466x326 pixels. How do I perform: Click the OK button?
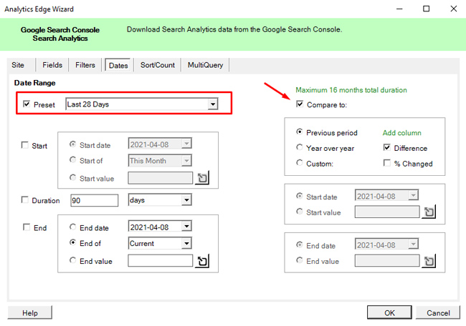389,312
